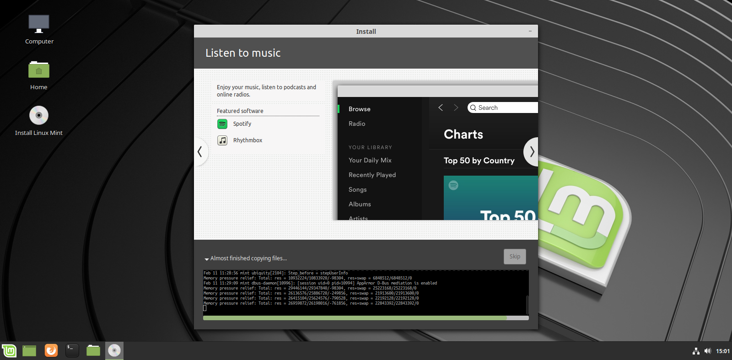Viewport: 732px width, 360px height.
Task: Click the back chevron in Spotify preview
Action: click(x=441, y=107)
